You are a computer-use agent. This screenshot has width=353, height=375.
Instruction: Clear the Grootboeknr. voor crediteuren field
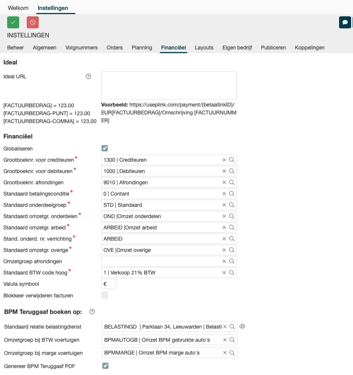pos(224,160)
